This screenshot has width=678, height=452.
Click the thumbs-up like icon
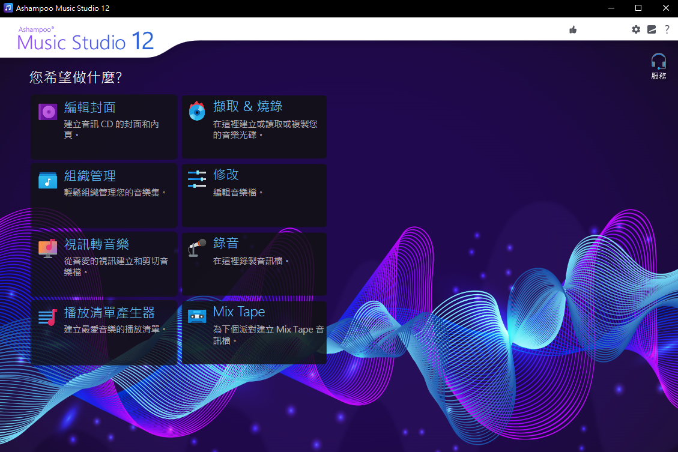coord(573,29)
